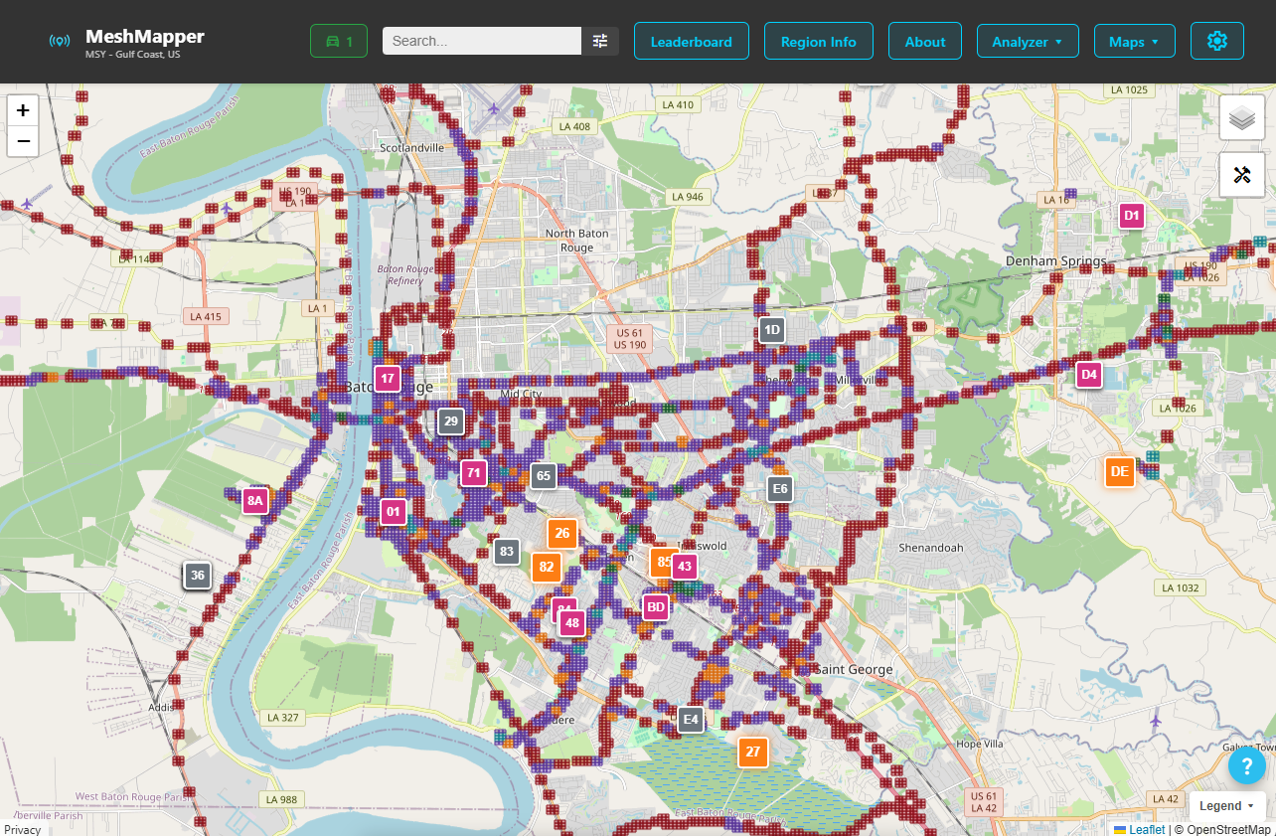This screenshot has height=836, width=1276.
Task: Expand the Analyzer dropdown
Action: [x=1028, y=41]
